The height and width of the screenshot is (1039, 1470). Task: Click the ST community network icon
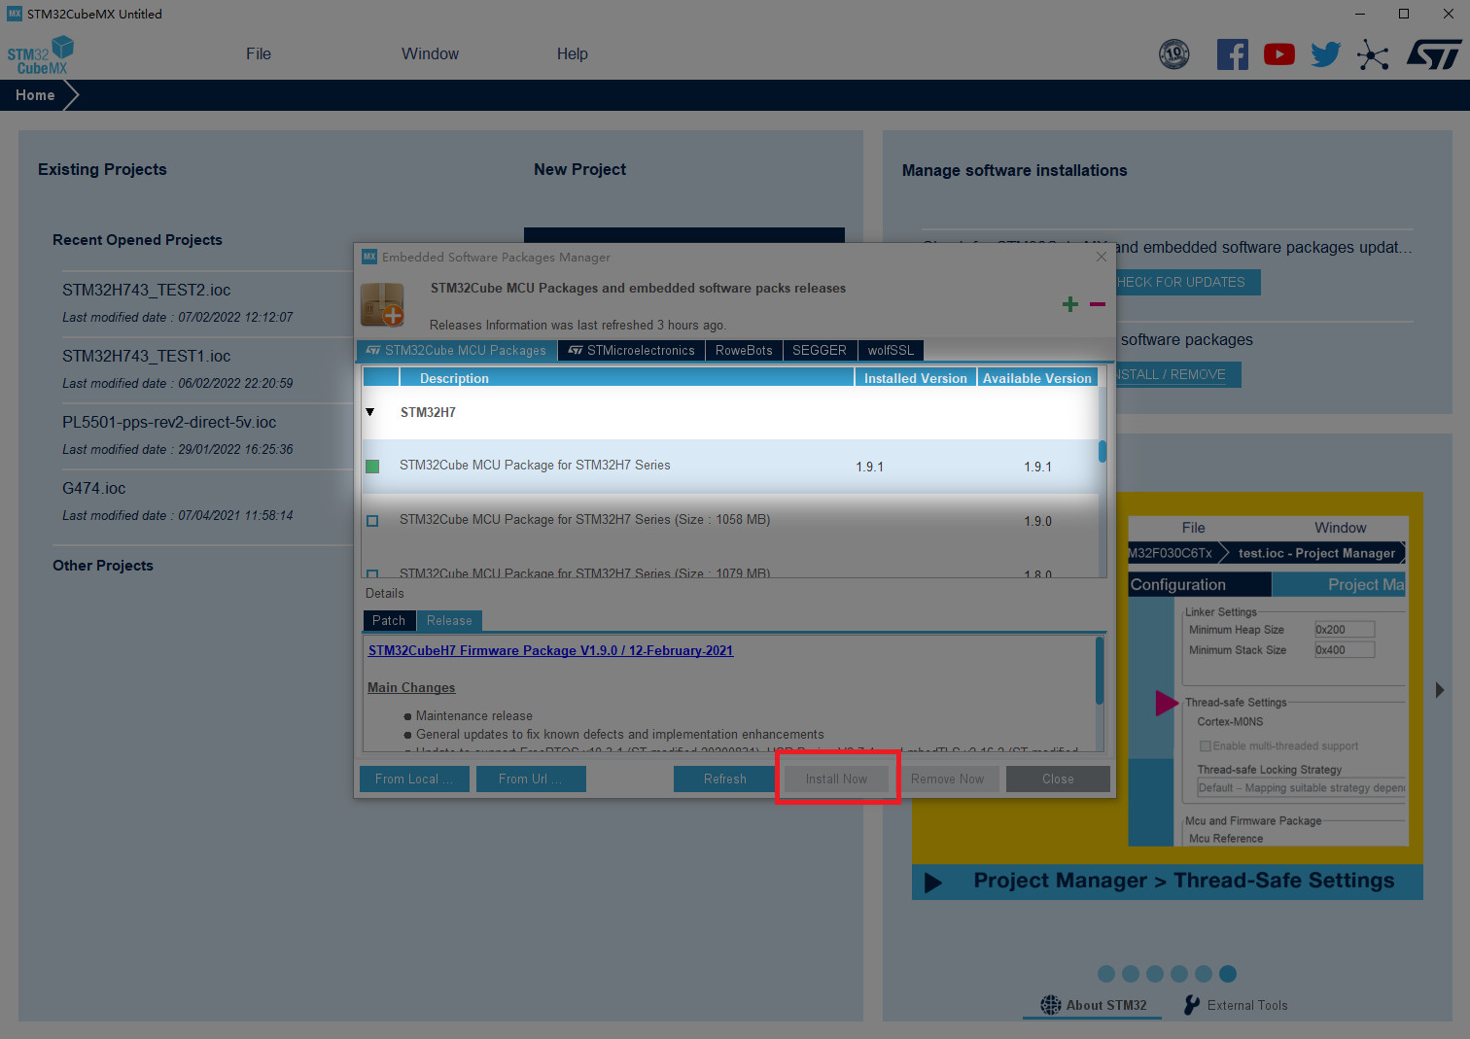(1373, 54)
